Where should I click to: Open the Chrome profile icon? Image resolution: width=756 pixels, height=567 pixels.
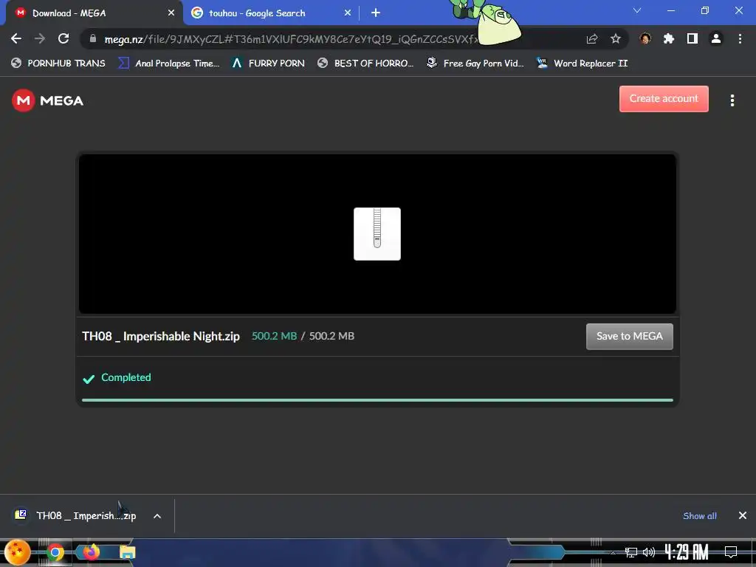tap(716, 38)
